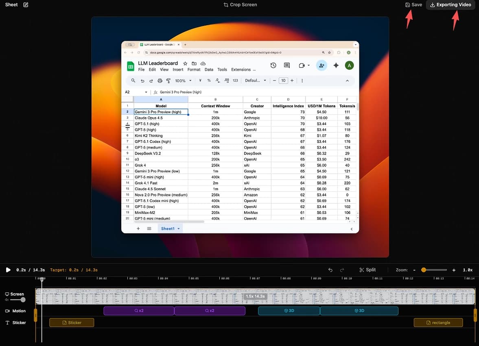This screenshot has width=479, height=346.
Task: Save the project
Action: pos(413,5)
